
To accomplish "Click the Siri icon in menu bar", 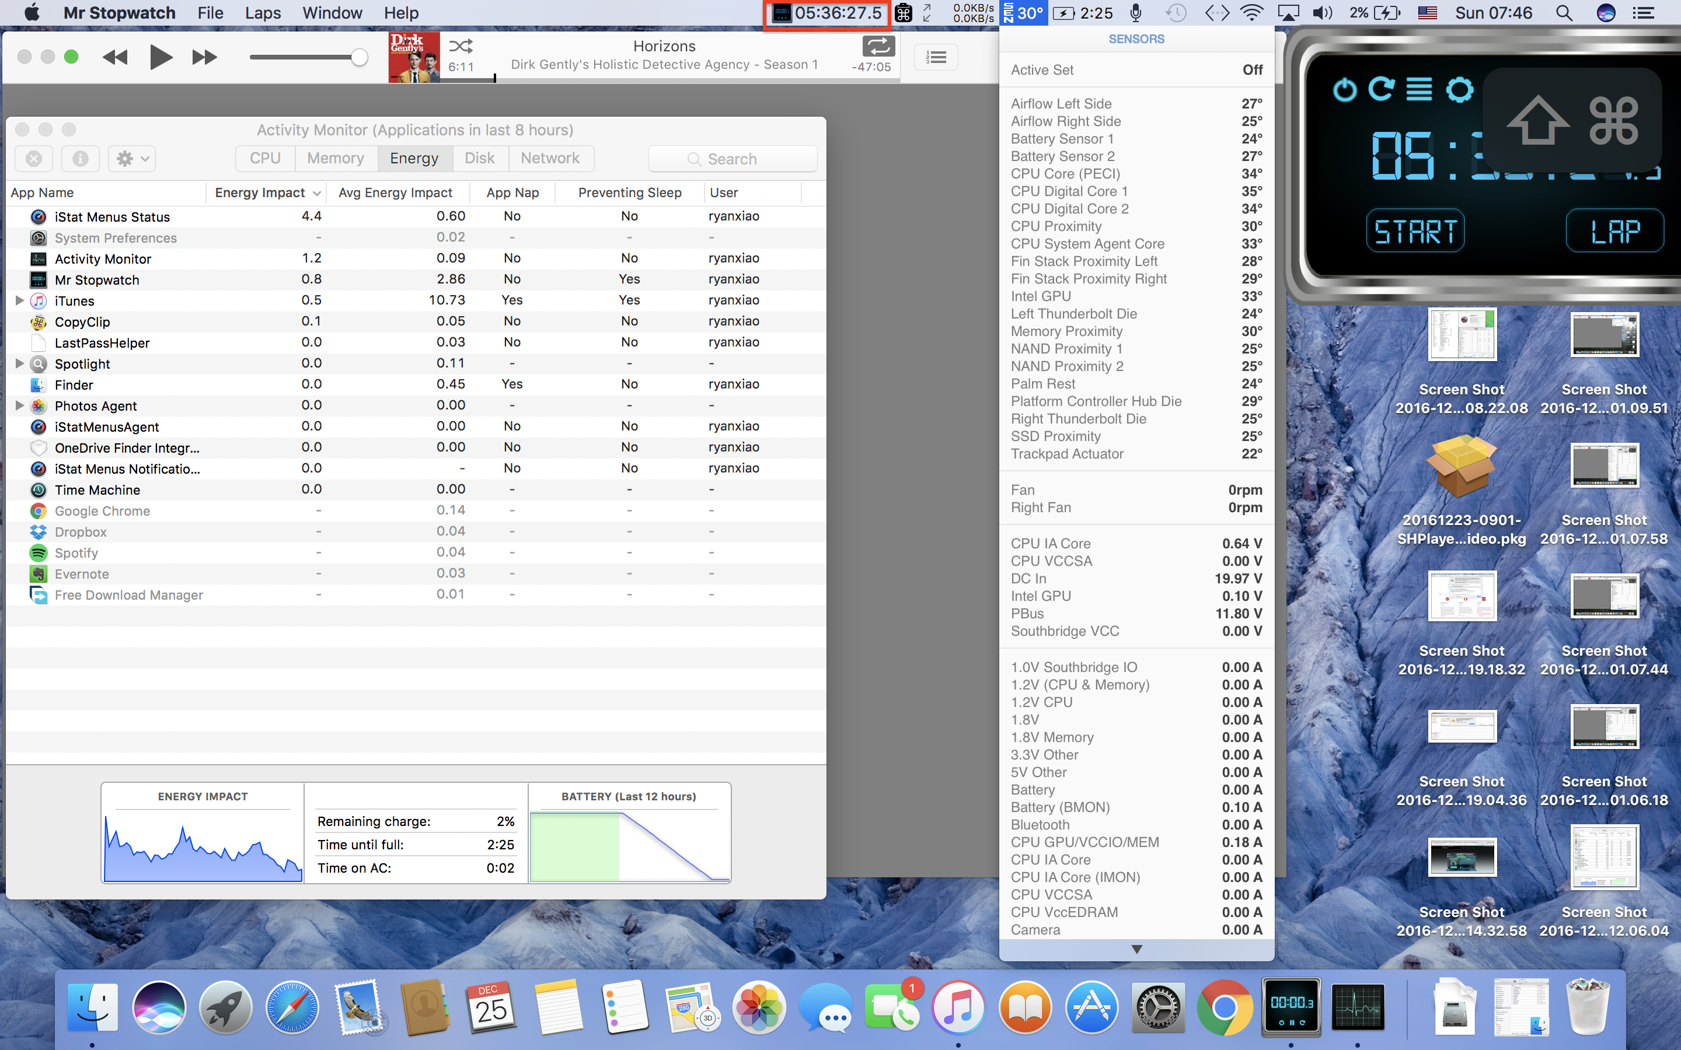I will [x=1606, y=12].
